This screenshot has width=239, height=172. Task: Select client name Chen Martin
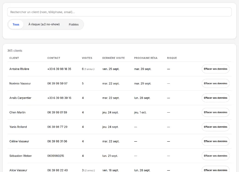click(x=17, y=112)
